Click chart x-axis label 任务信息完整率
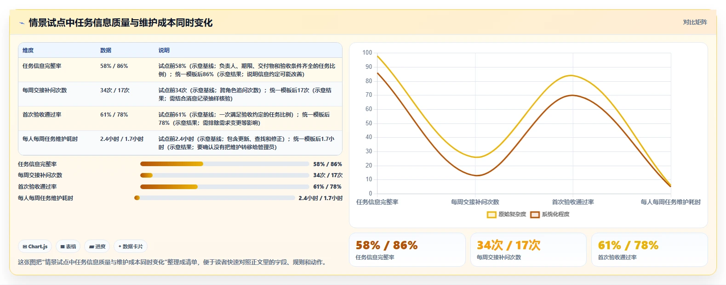 click(x=377, y=202)
